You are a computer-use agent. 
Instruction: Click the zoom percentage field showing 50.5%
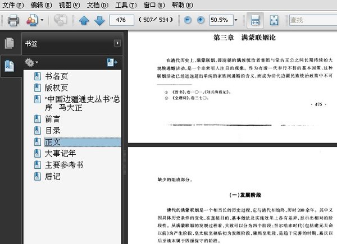221,20
